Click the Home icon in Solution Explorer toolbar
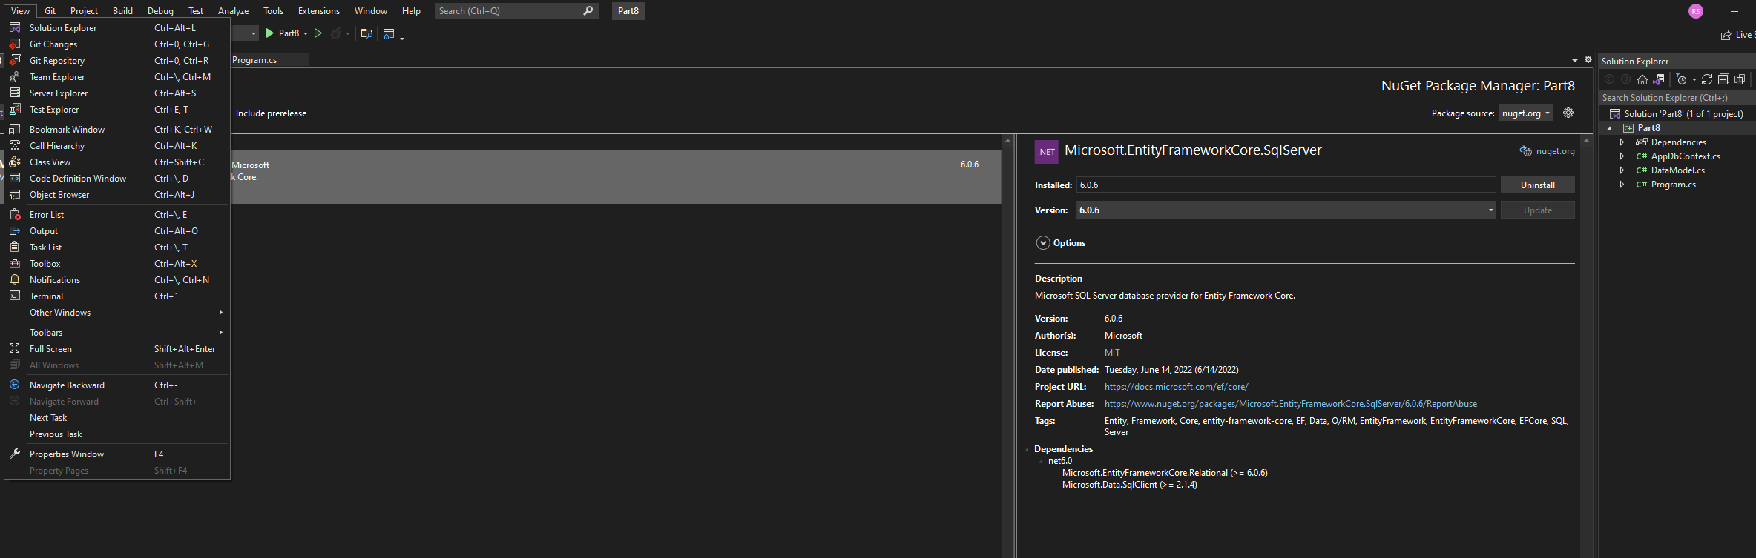Screen dimensions: 1756x558 click(x=1642, y=79)
